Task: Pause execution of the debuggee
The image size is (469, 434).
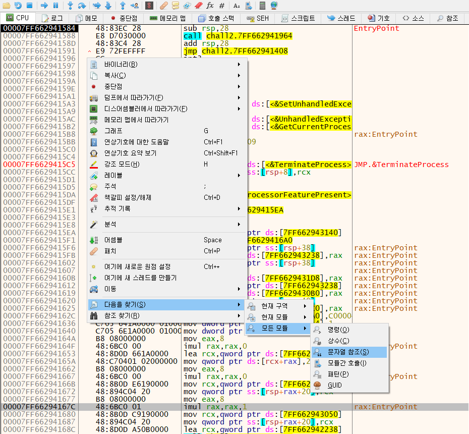Action: tap(55, 6)
